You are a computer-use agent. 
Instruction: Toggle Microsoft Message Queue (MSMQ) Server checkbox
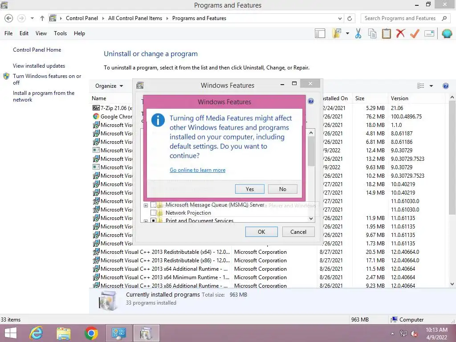tap(153, 205)
